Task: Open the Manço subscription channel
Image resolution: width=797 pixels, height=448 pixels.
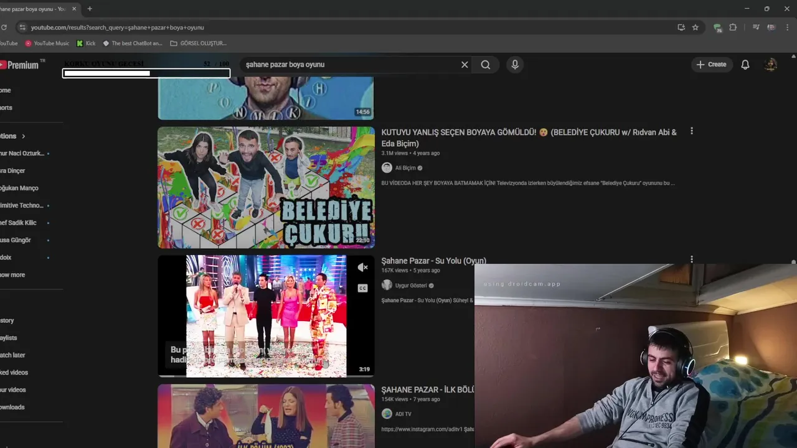Action: pyautogui.click(x=19, y=188)
